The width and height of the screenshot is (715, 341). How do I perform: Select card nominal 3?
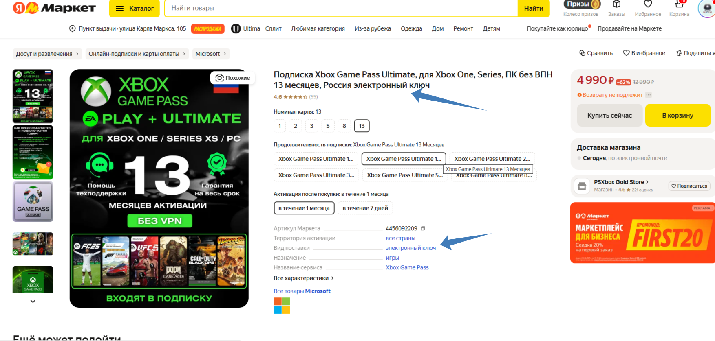point(312,126)
